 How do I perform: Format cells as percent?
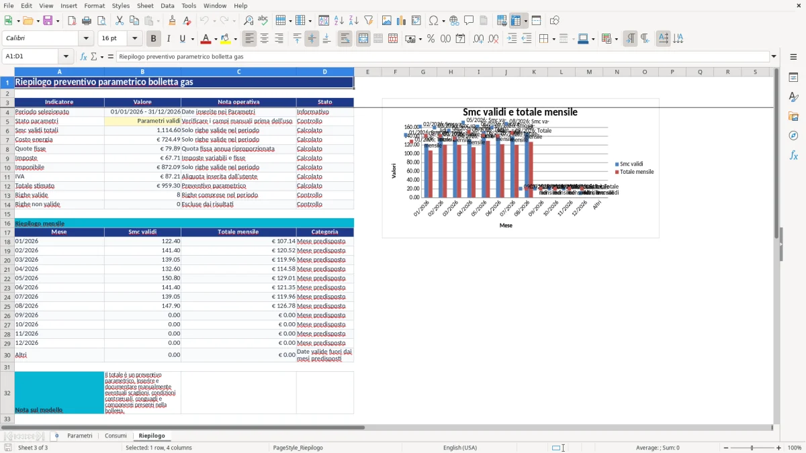pyautogui.click(x=431, y=39)
